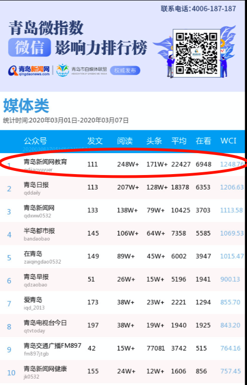The width and height of the screenshot is (247, 385).
Task: Select the 青岛新闻网健康 account name
Action: [45, 369]
